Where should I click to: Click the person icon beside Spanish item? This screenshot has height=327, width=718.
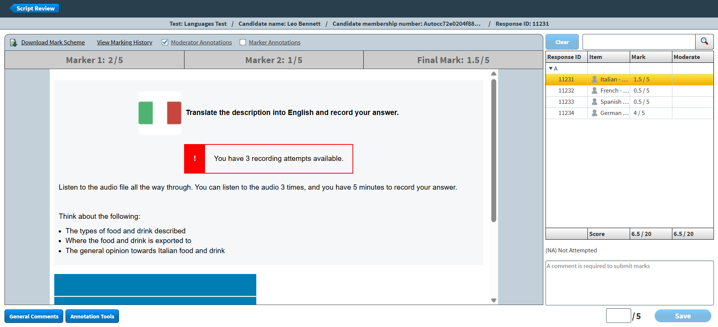coord(594,102)
